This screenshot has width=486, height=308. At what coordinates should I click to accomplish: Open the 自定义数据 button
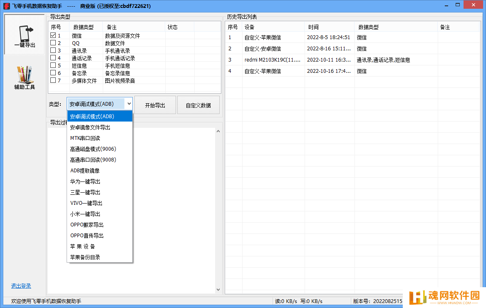[198, 105]
